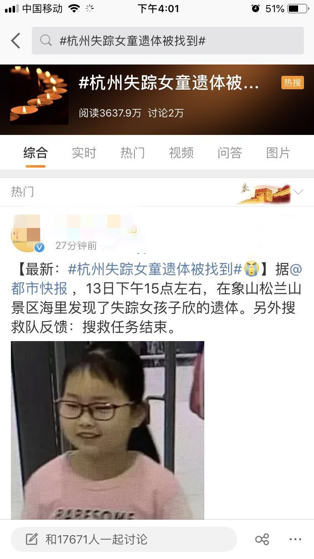The image size is (314, 559).
Task: Switch to the 热门 tab
Action: coord(132,153)
